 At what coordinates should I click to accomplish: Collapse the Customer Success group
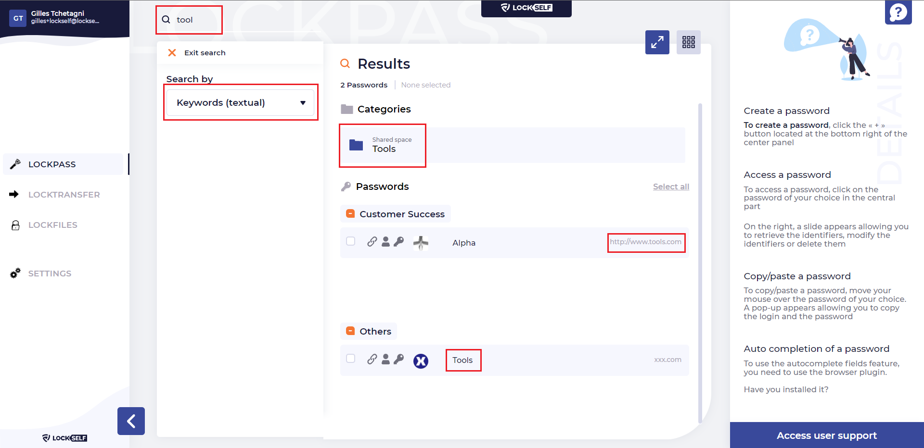350,213
